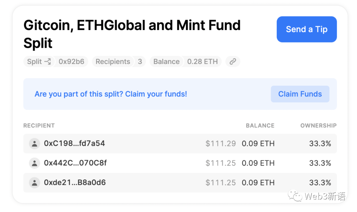Click avatar icon for 0xC198...fd7a54
The width and height of the screenshot is (357, 212).
tap(34, 143)
